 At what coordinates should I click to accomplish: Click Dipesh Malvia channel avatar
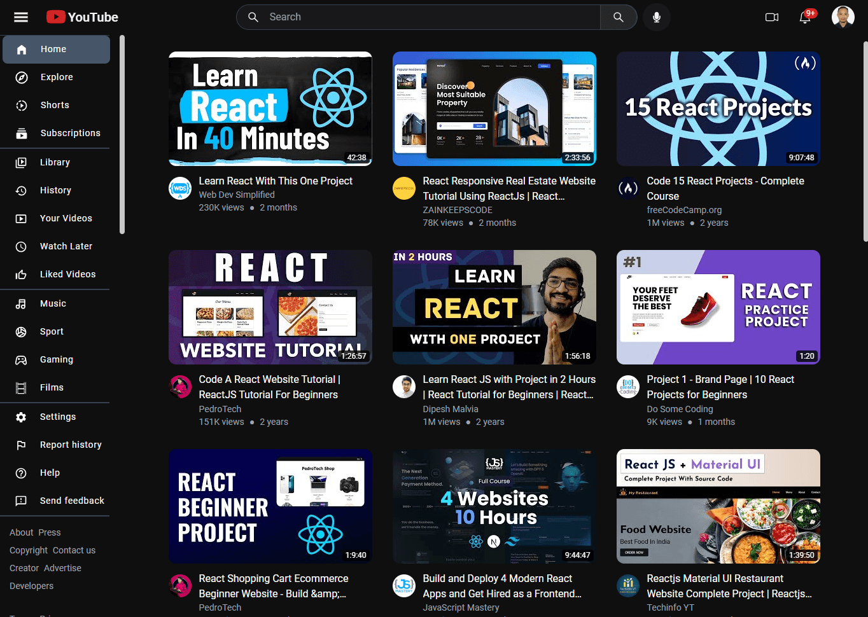coord(404,387)
